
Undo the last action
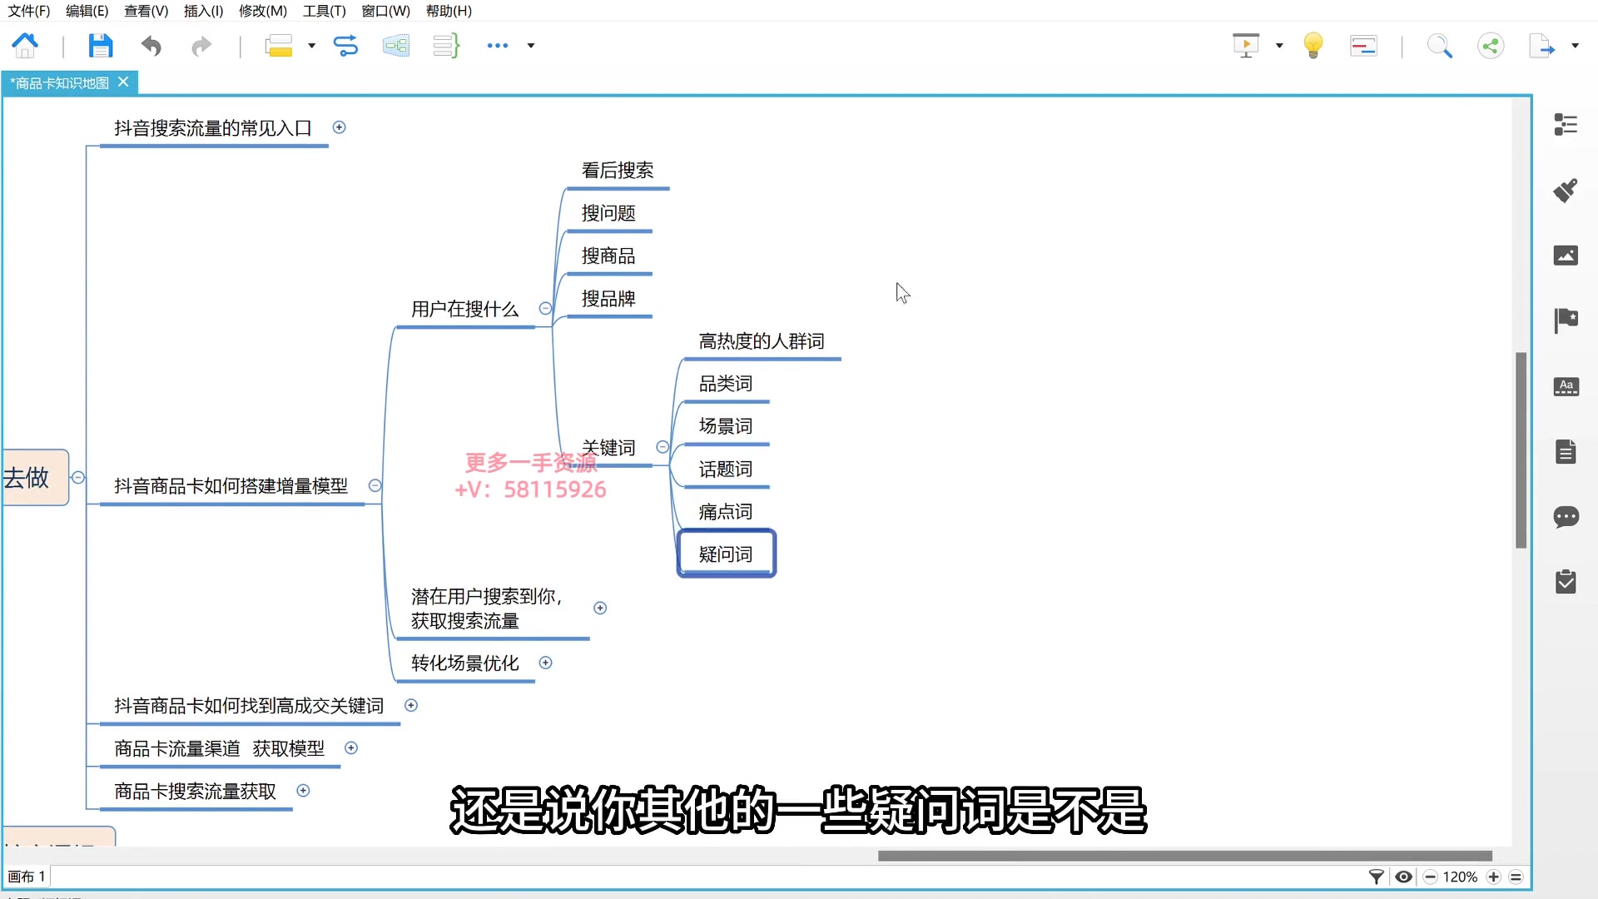pyautogui.click(x=151, y=45)
